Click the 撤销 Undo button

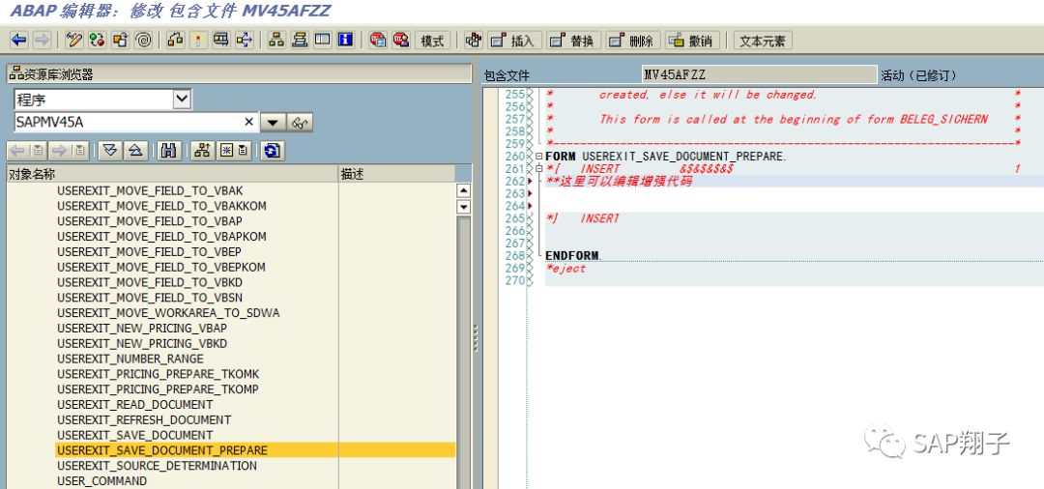[692, 41]
